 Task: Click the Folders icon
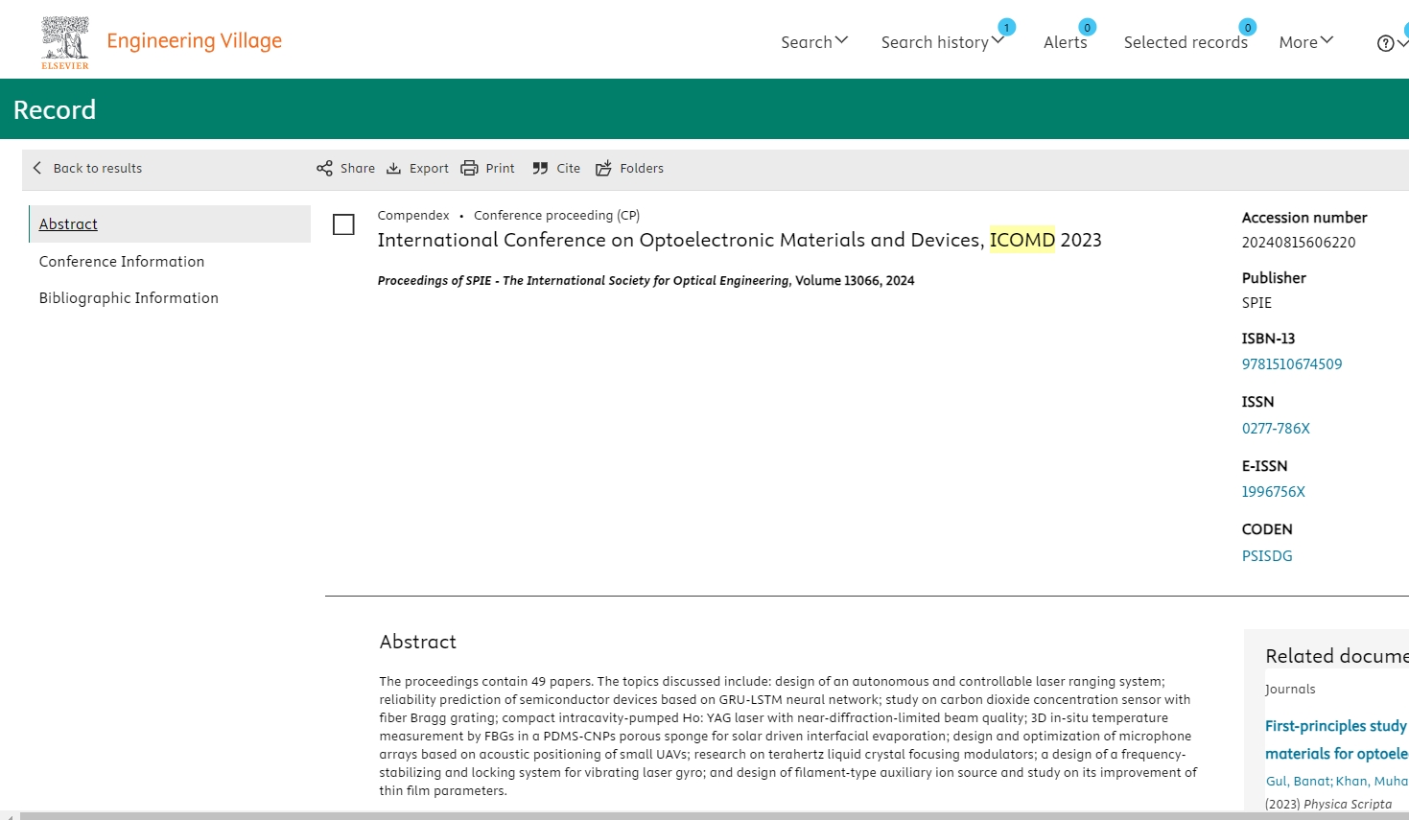[x=603, y=168]
